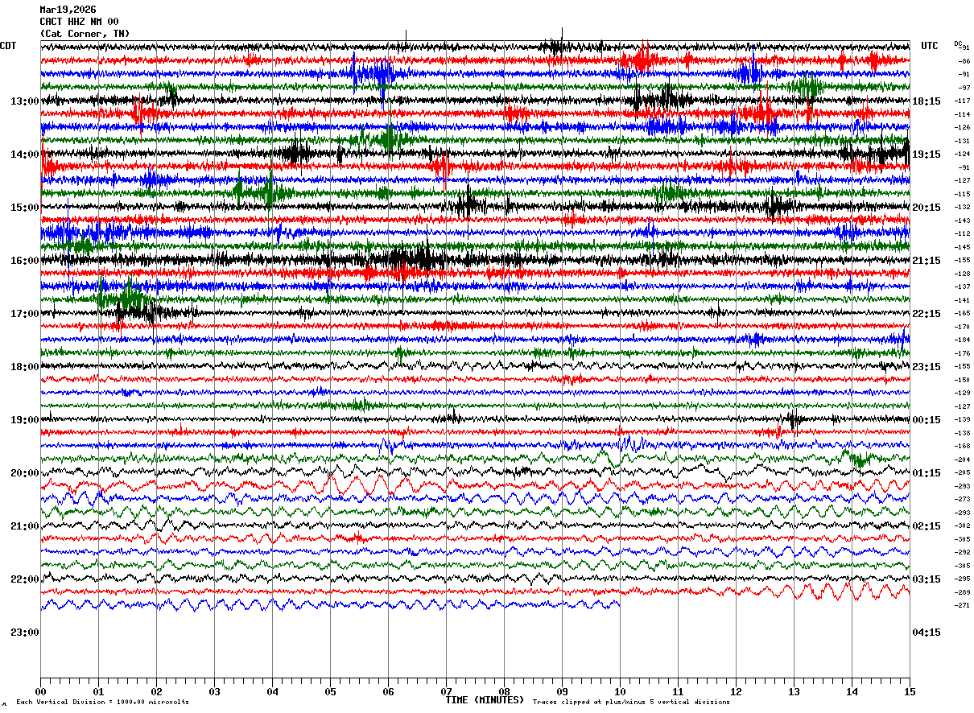The image size is (974, 713).
Task: Select minute tick label 04 on time axis
Action: click(272, 692)
